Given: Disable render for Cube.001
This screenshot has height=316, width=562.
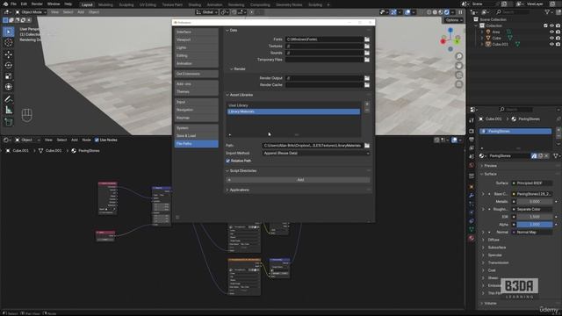Looking at the screenshot, I should click(558, 44).
